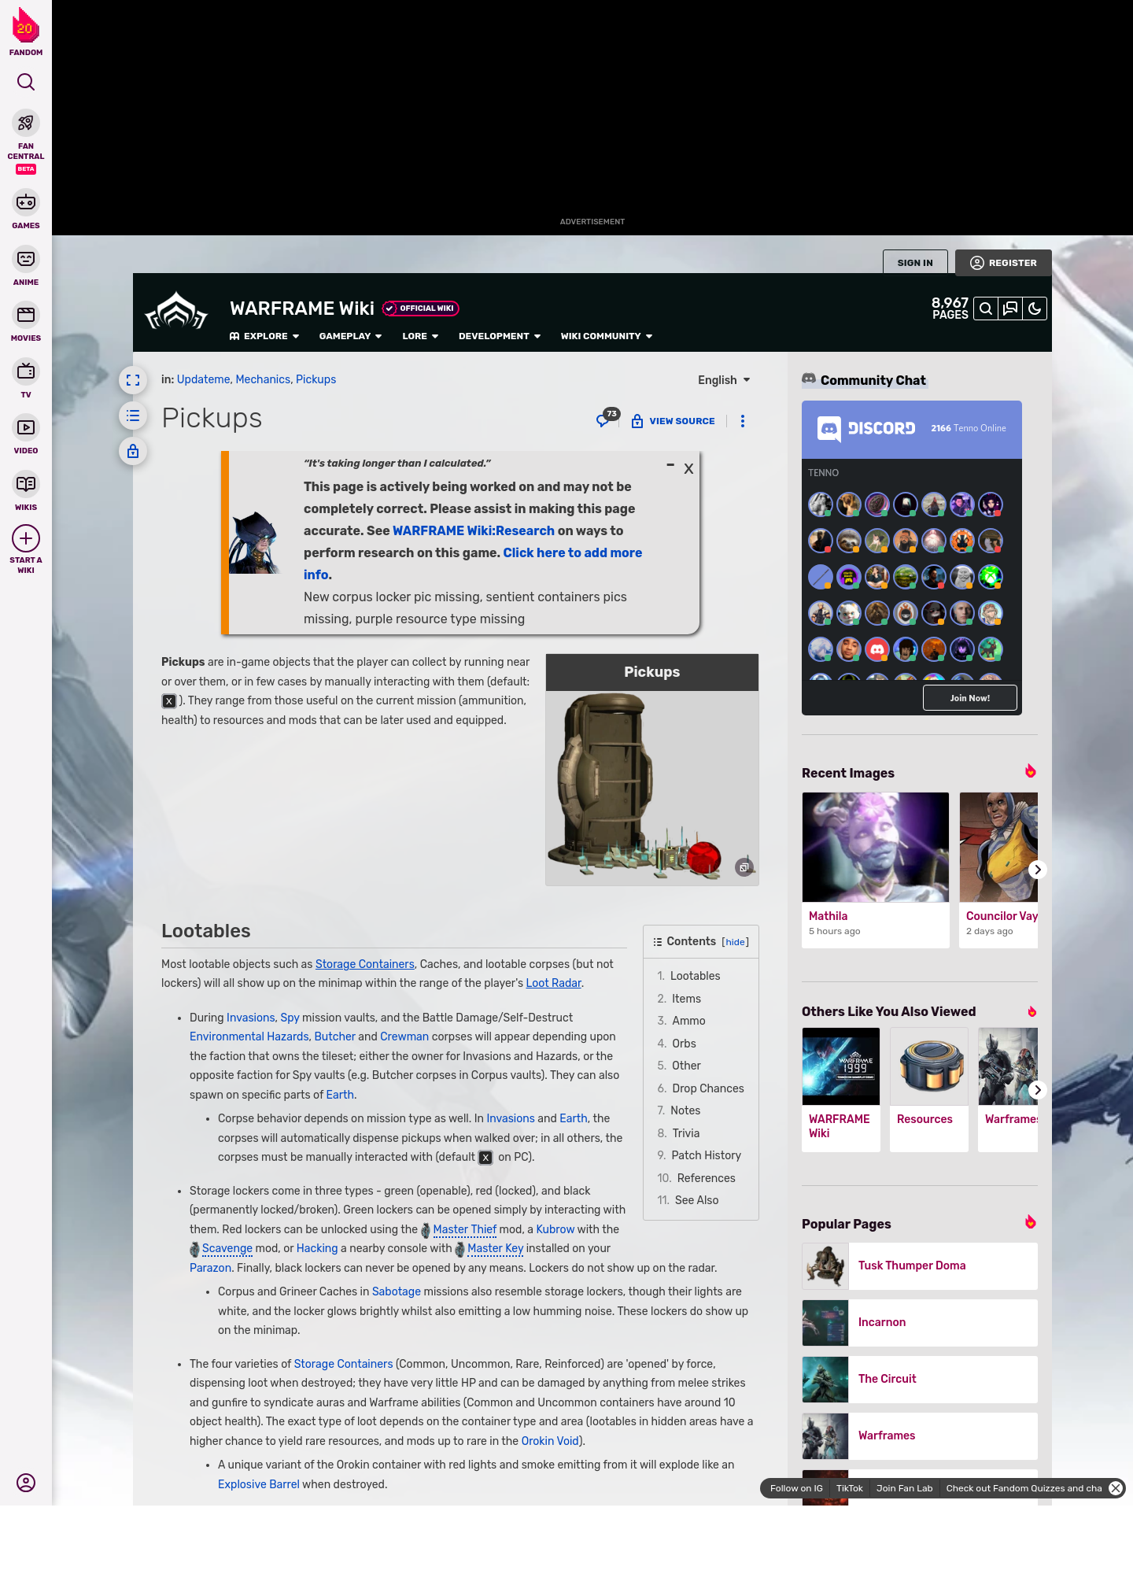Open the more actions three-dot menu
1133x1574 pixels.
[x=743, y=421]
